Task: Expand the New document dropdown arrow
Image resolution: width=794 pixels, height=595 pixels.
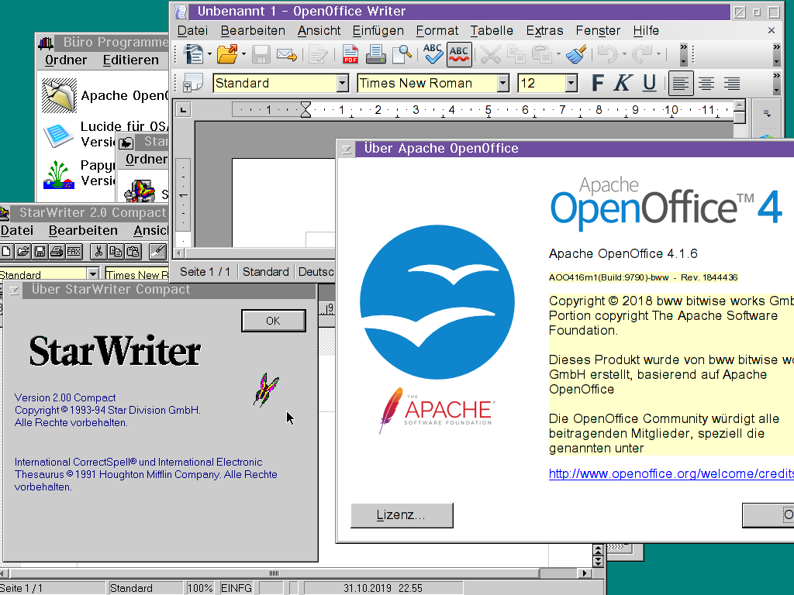Action: (209, 54)
